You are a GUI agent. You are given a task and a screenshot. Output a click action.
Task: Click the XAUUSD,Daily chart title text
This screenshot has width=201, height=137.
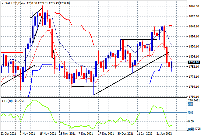coord(15,3)
